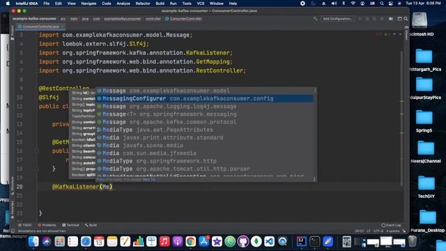Click the example-kafka-consumer breadcrumb
Image resolution: width=446 pixels, height=251 pixels.
pyautogui.click(x=34, y=19)
